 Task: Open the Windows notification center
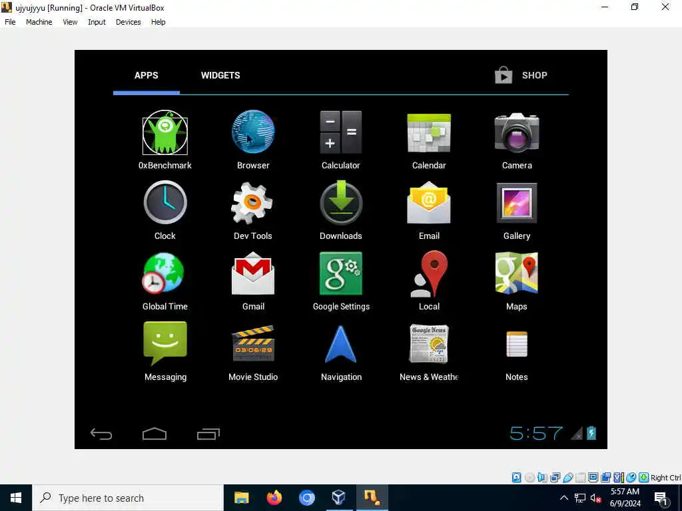pyautogui.click(x=661, y=498)
